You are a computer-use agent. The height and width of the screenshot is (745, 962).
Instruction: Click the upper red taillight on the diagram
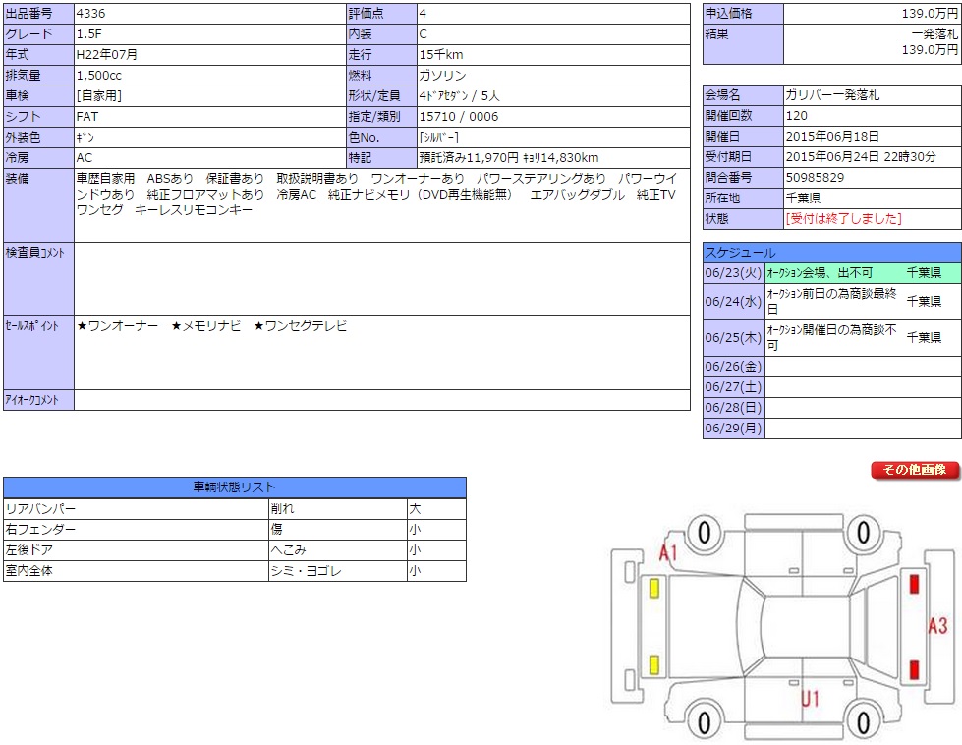tap(914, 584)
